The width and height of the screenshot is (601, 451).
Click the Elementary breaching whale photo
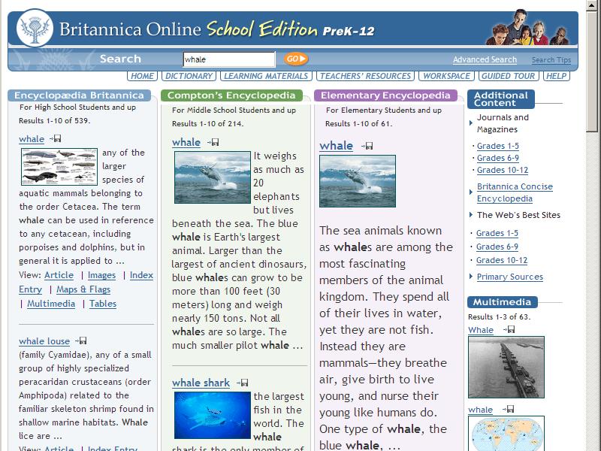(358, 181)
